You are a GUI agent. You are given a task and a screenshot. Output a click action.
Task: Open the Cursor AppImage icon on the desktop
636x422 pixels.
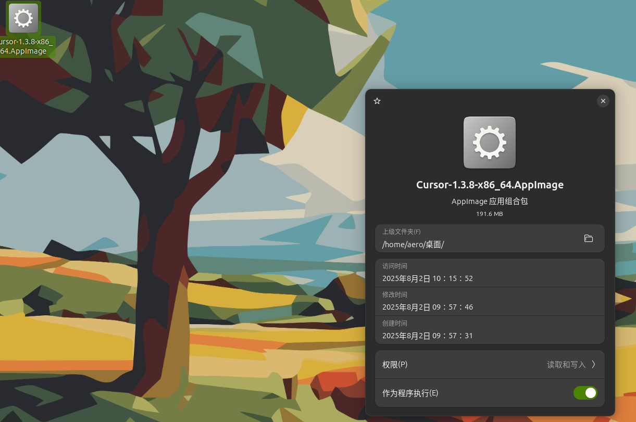23,18
